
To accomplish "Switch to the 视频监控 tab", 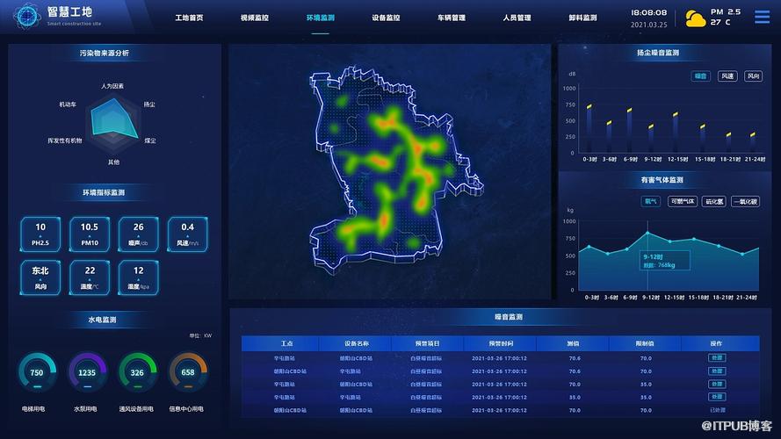I will pyautogui.click(x=255, y=18).
